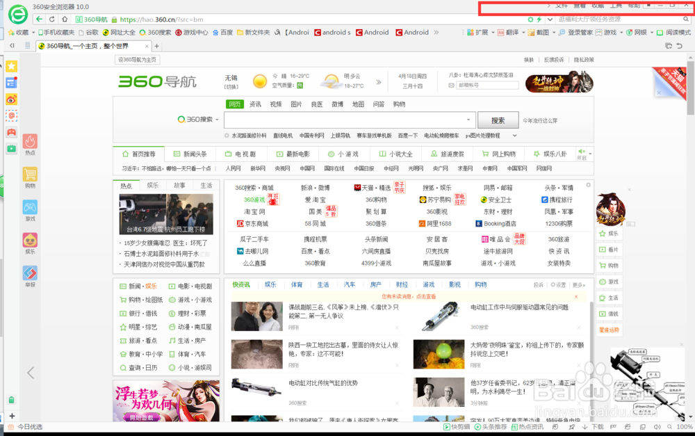Click the browser back arrow button

click(39, 19)
